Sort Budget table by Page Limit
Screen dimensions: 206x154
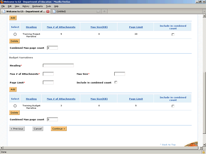click(x=136, y=99)
